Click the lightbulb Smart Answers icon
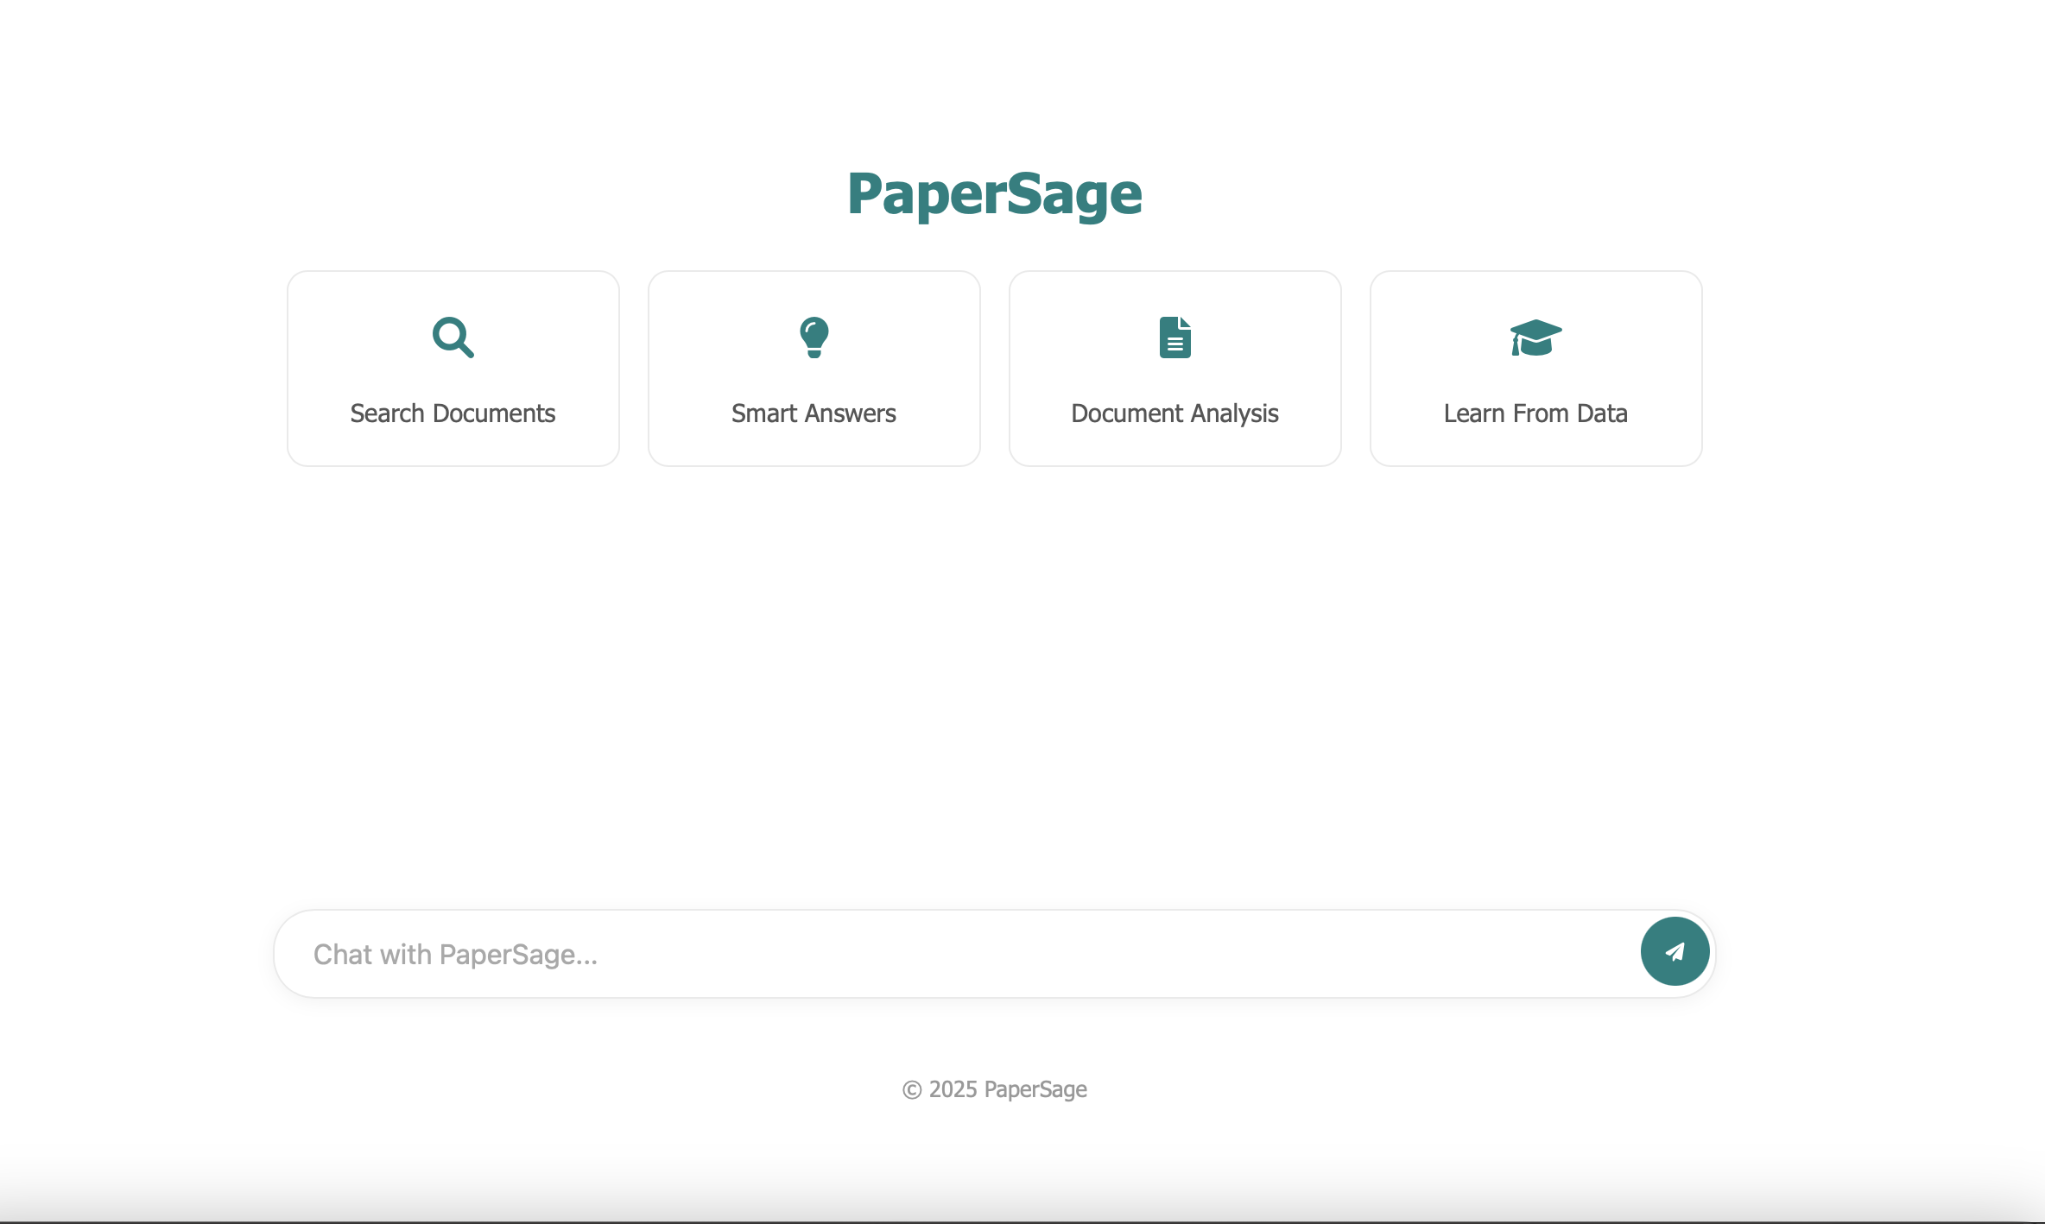 tap(814, 338)
